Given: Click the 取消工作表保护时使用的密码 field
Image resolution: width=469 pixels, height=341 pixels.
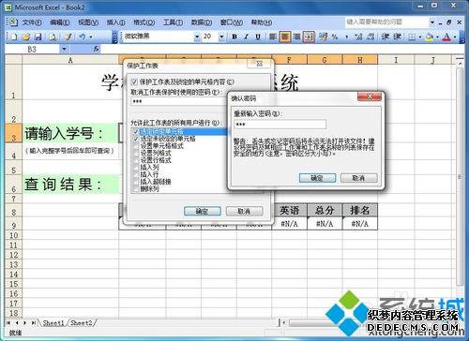Looking at the screenshot, I should [x=178, y=101].
